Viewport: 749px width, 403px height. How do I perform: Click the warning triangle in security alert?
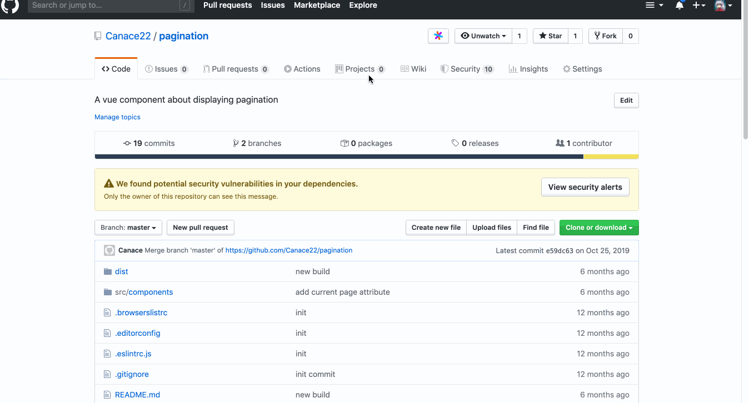click(108, 184)
